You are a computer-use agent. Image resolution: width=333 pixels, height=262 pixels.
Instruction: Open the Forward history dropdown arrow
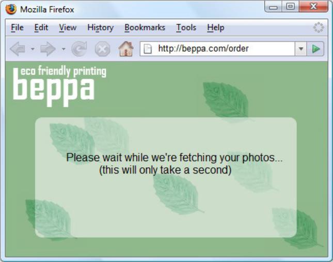click(64, 49)
